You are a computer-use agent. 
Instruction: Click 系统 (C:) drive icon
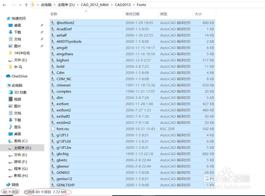[x=11, y=141]
